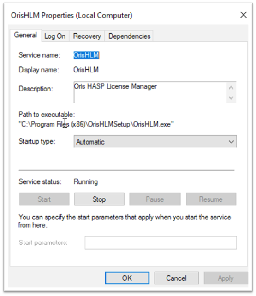
Task: Close the OrisHLM Properties dialog
Action: [244, 15]
